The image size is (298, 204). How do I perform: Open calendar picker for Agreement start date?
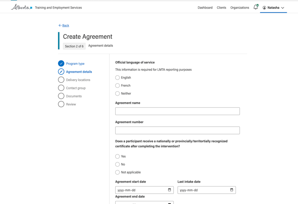169,190
